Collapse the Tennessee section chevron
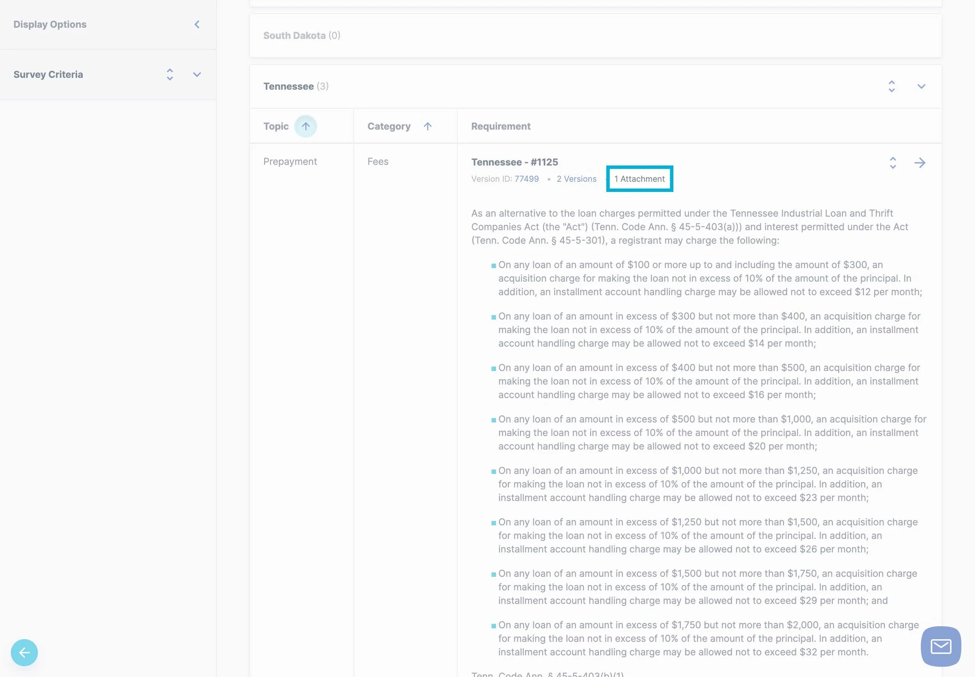975x677 pixels. click(x=921, y=87)
